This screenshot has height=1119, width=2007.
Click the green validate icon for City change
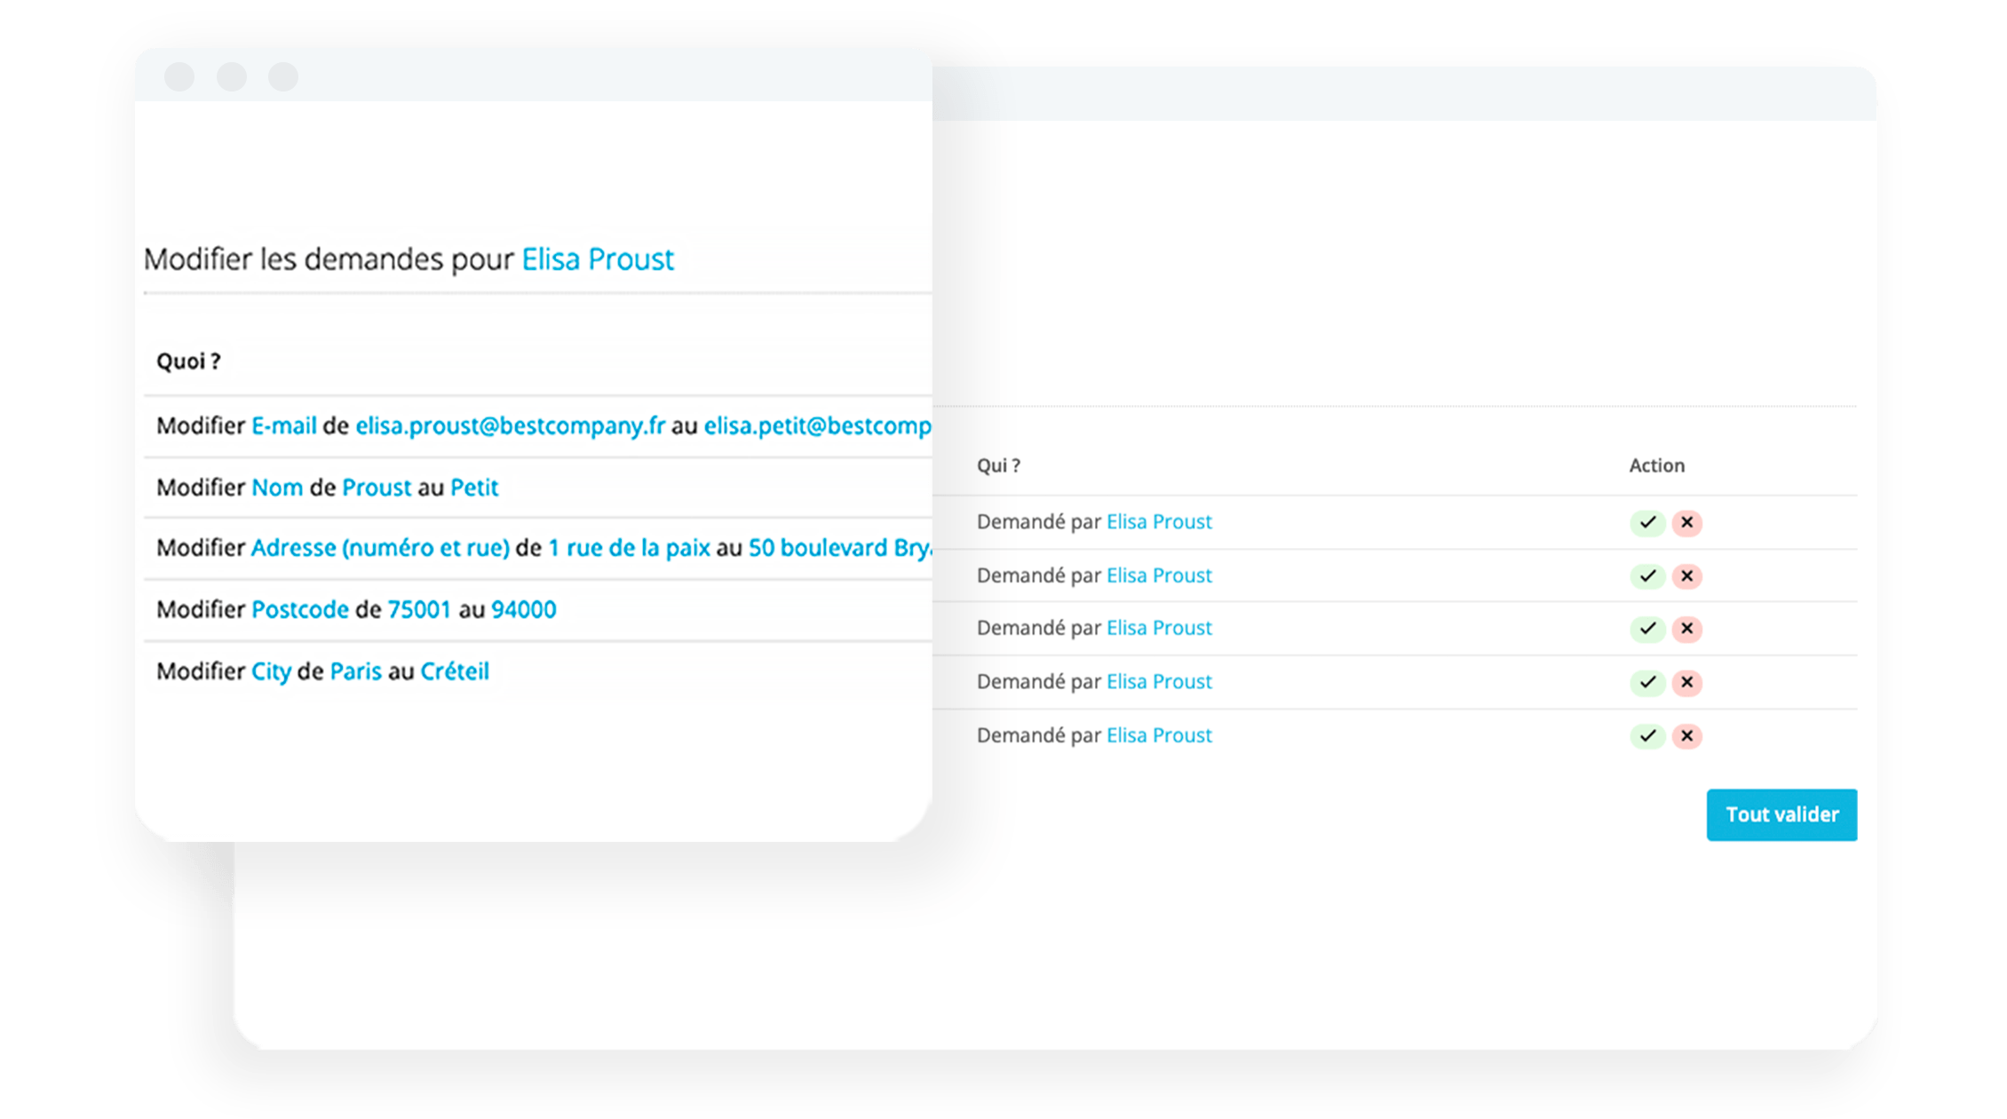tap(1647, 736)
